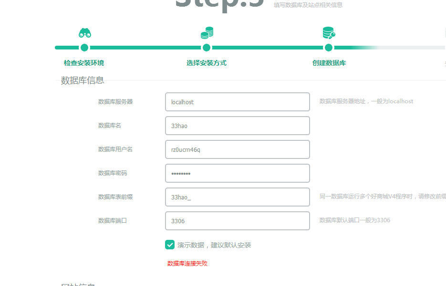Image resolution: width=446 pixels, height=286 pixels.
Task: Click the progress dot above 选择安装方式
Action: coord(207,48)
